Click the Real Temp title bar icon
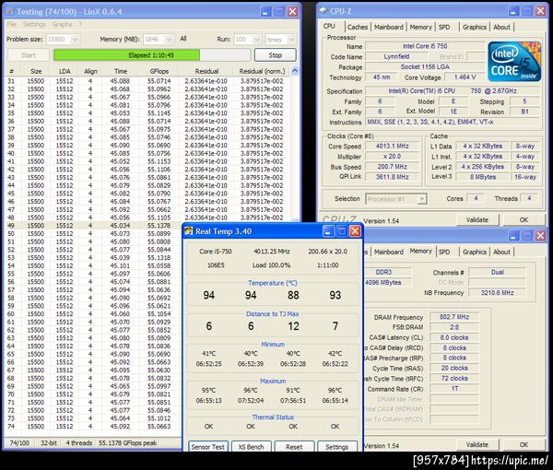This screenshot has width=553, height=470. click(x=189, y=231)
